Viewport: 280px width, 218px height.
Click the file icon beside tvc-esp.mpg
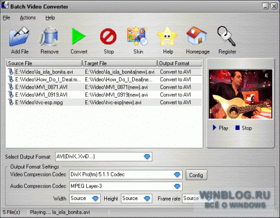pos(11,103)
